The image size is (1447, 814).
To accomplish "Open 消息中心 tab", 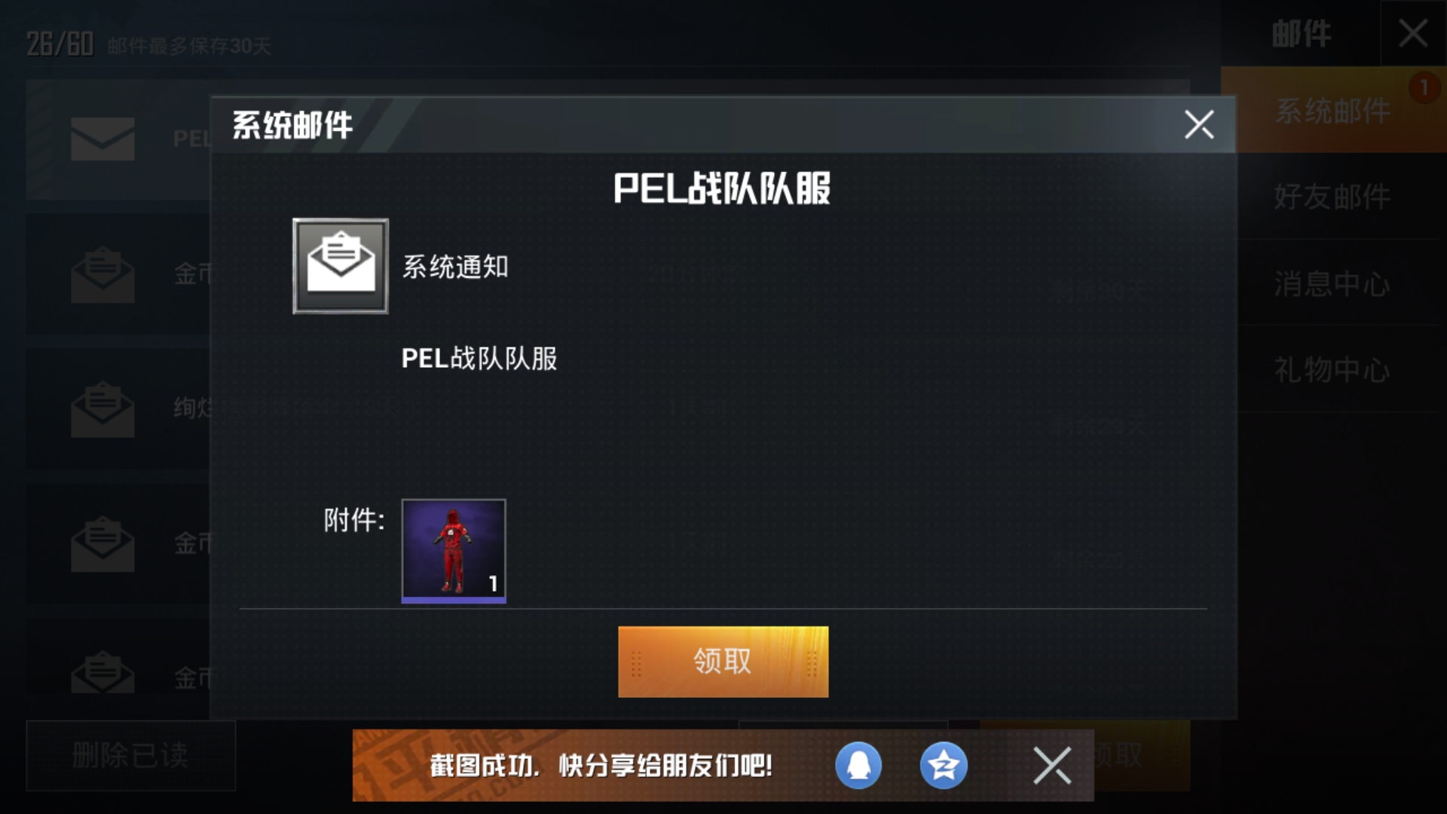I will [x=1334, y=283].
